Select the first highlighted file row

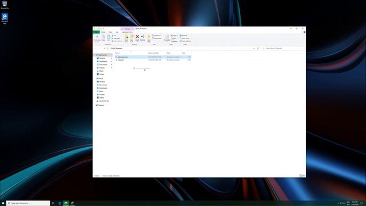tap(153, 57)
